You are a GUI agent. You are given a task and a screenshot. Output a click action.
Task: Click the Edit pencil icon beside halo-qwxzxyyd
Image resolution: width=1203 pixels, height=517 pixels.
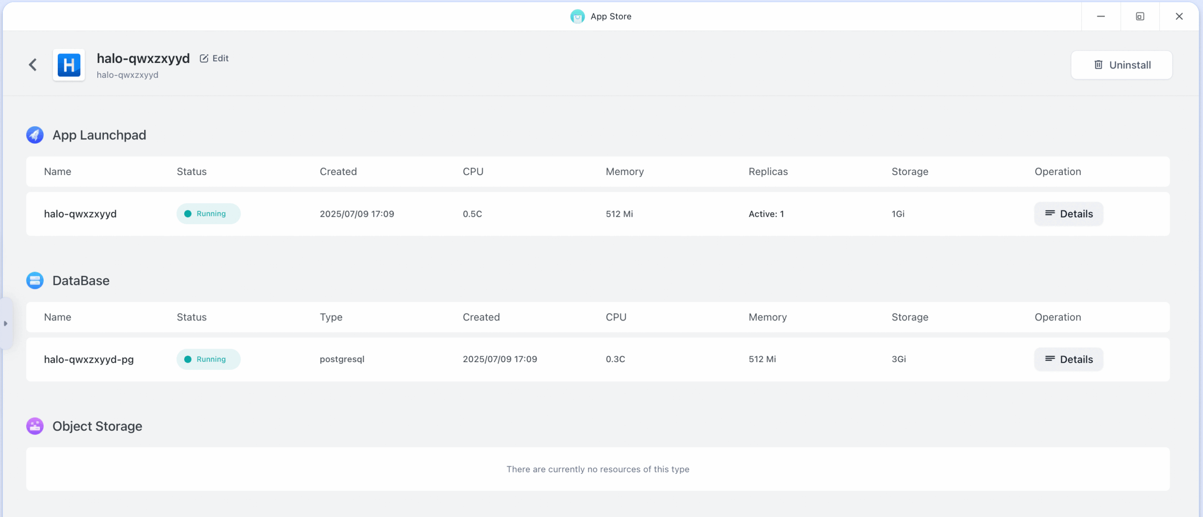click(x=204, y=59)
